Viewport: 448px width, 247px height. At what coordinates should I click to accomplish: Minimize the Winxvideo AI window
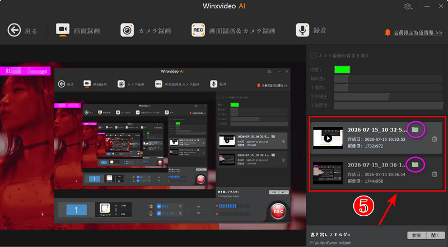click(427, 6)
